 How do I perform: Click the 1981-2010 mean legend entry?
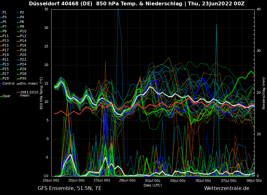point(29,94)
